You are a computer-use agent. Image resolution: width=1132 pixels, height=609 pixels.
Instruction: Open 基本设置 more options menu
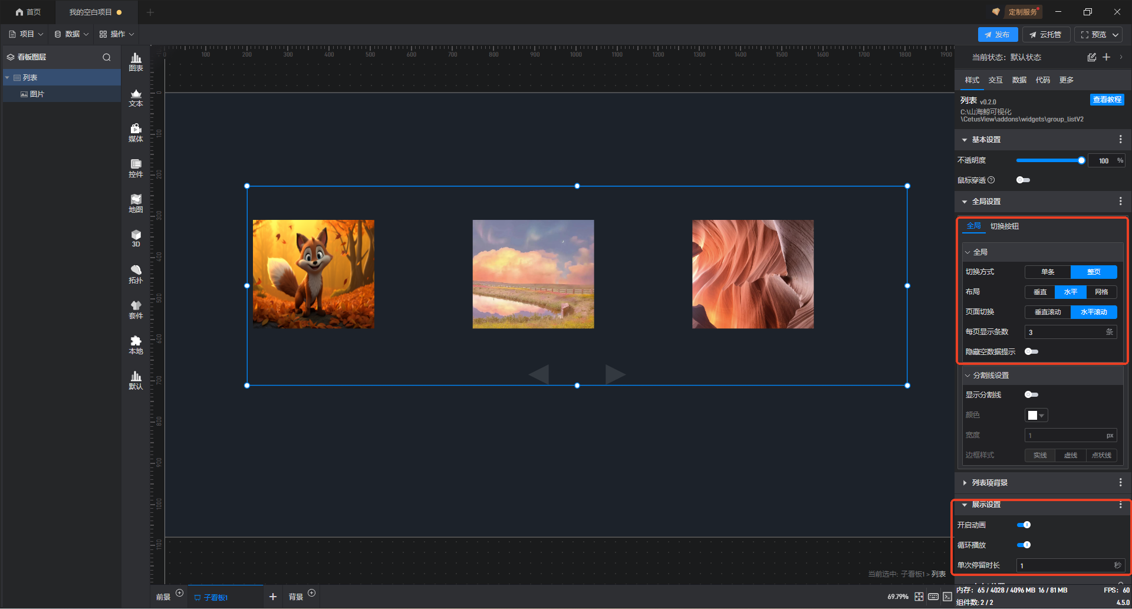click(x=1120, y=140)
